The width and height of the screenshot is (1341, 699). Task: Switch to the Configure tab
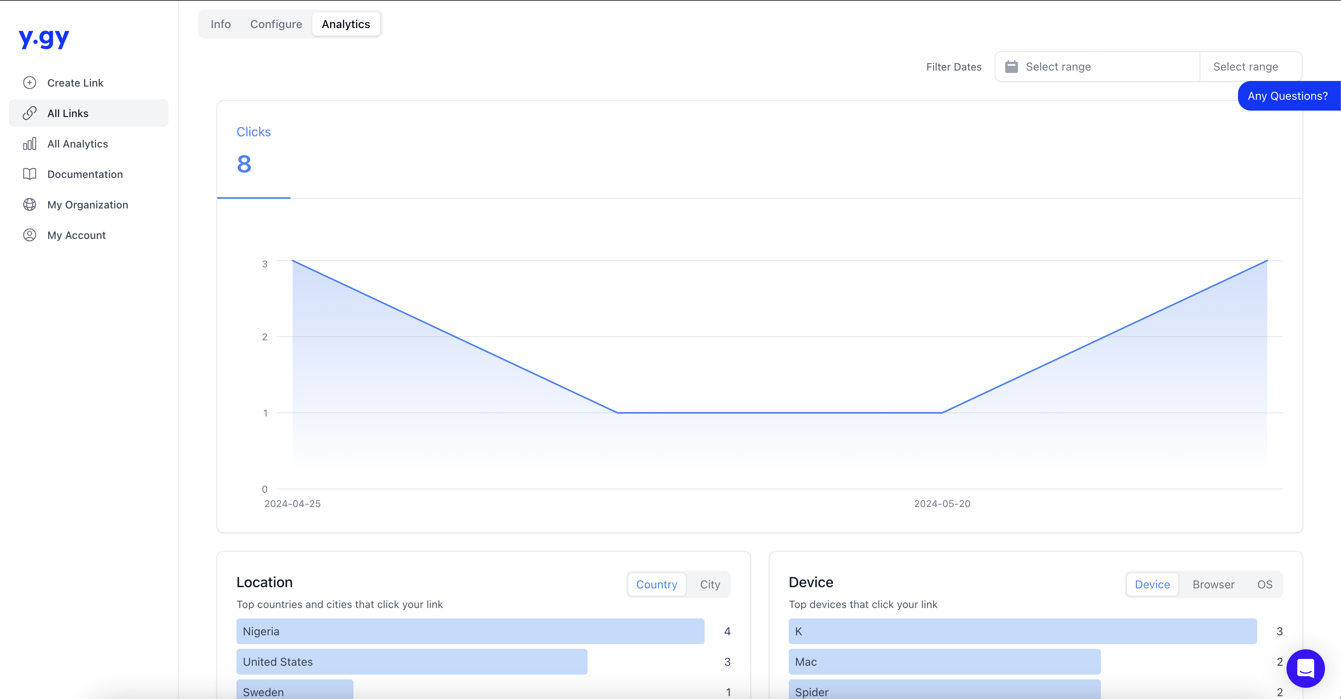click(x=276, y=24)
